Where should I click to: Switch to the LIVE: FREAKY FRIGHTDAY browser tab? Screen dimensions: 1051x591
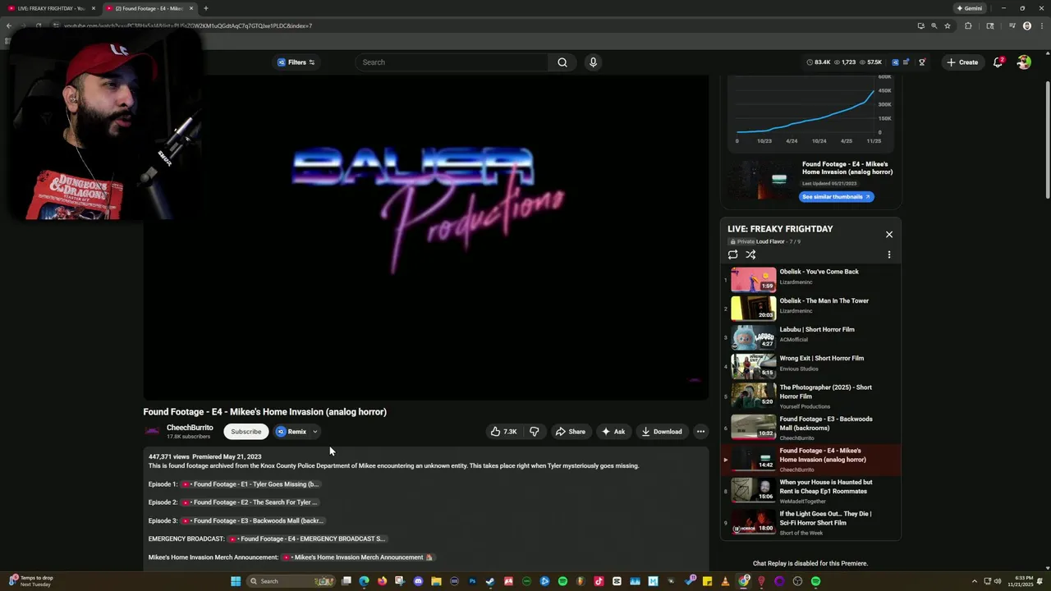51,8
